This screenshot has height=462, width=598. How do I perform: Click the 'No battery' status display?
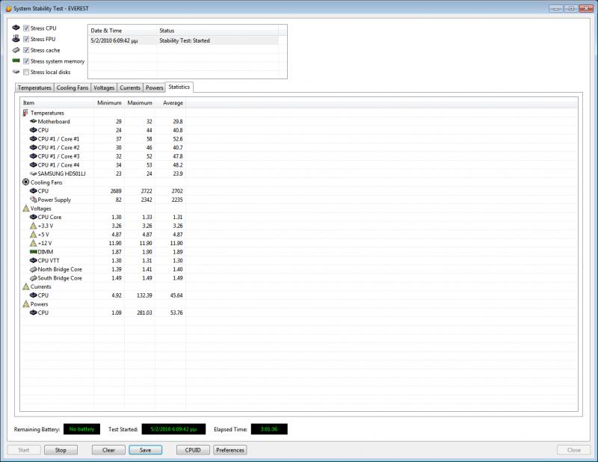pyautogui.click(x=81, y=429)
